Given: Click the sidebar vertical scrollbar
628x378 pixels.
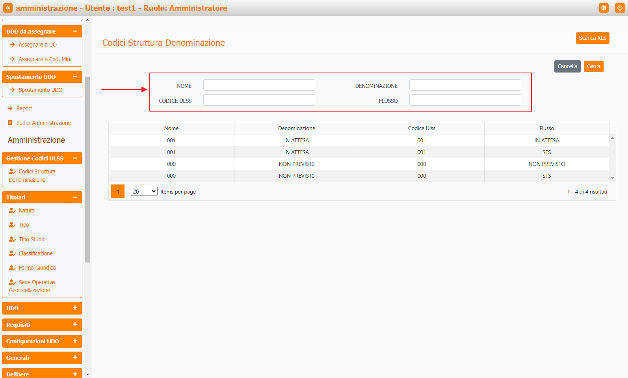Looking at the screenshot, I should (x=87, y=169).
